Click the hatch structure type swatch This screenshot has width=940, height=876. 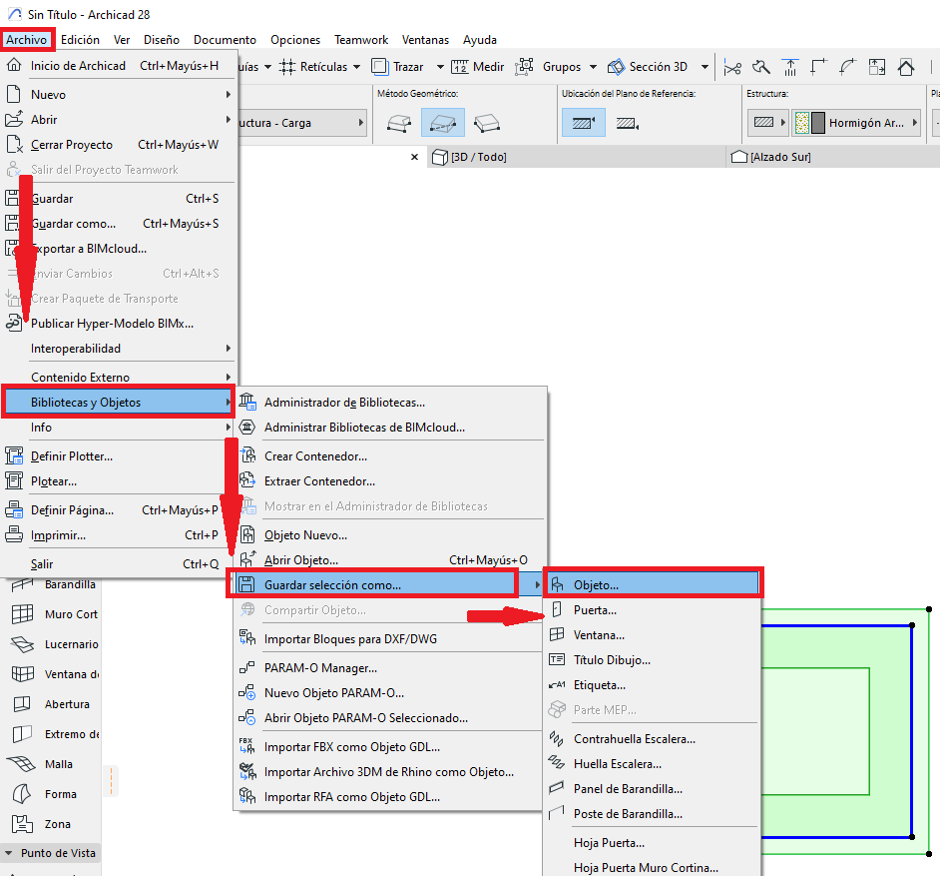point(765,123)
